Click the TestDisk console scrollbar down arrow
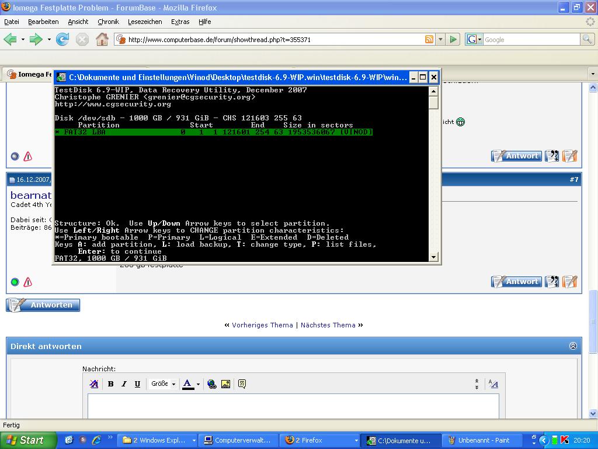Image resolution: width=598 pixels, height=449 pixels. [x=433, y=257]
